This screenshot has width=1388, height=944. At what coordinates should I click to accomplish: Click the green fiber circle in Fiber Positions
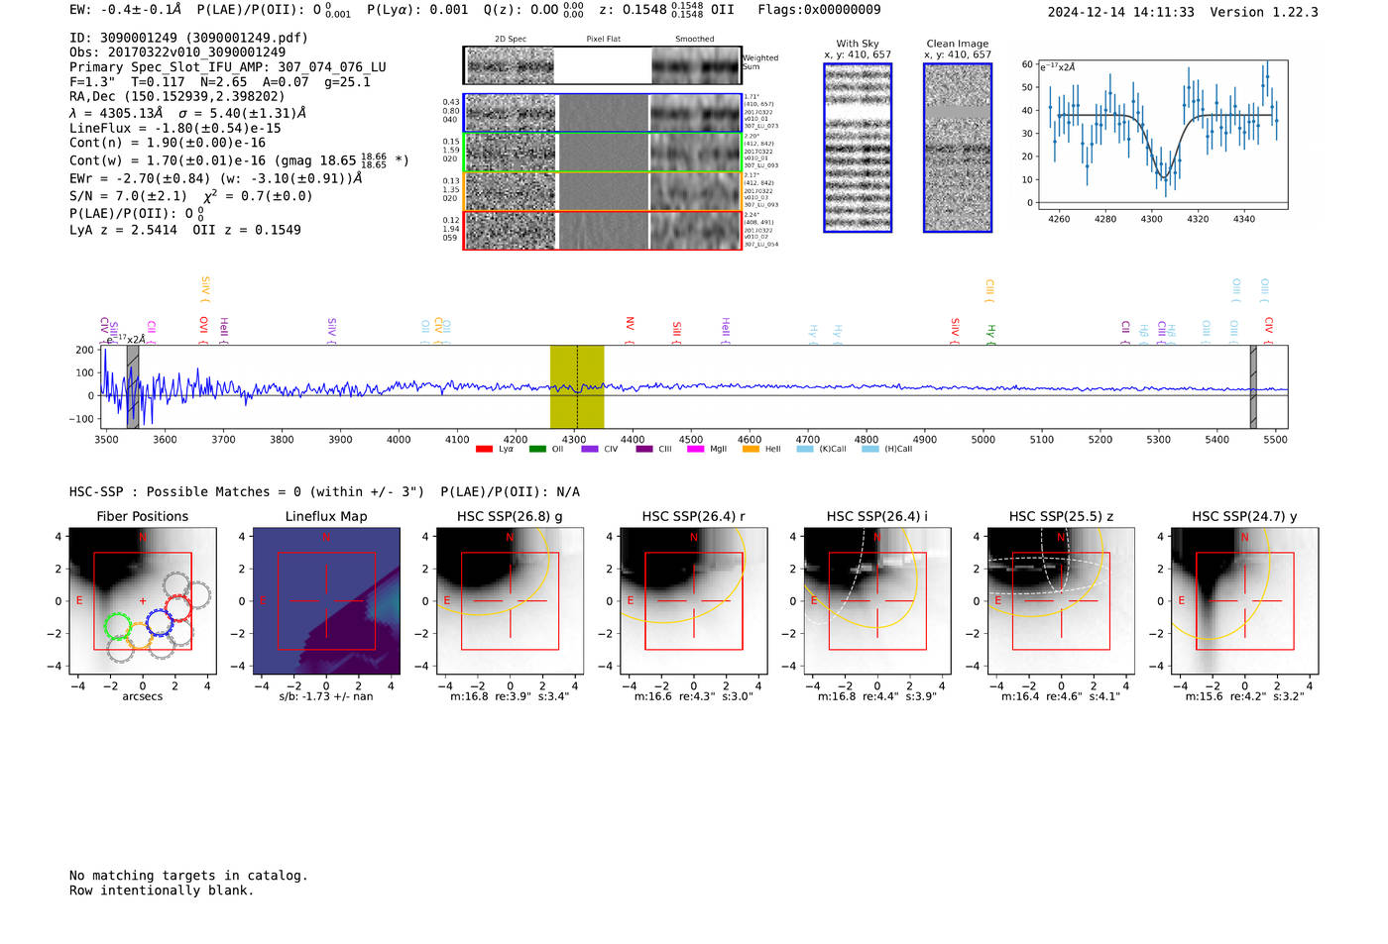[x=118, y=626]
